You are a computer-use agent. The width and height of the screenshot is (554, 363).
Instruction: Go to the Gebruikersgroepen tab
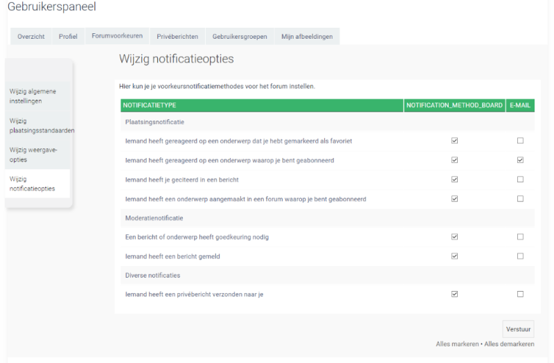coord(240,37)
